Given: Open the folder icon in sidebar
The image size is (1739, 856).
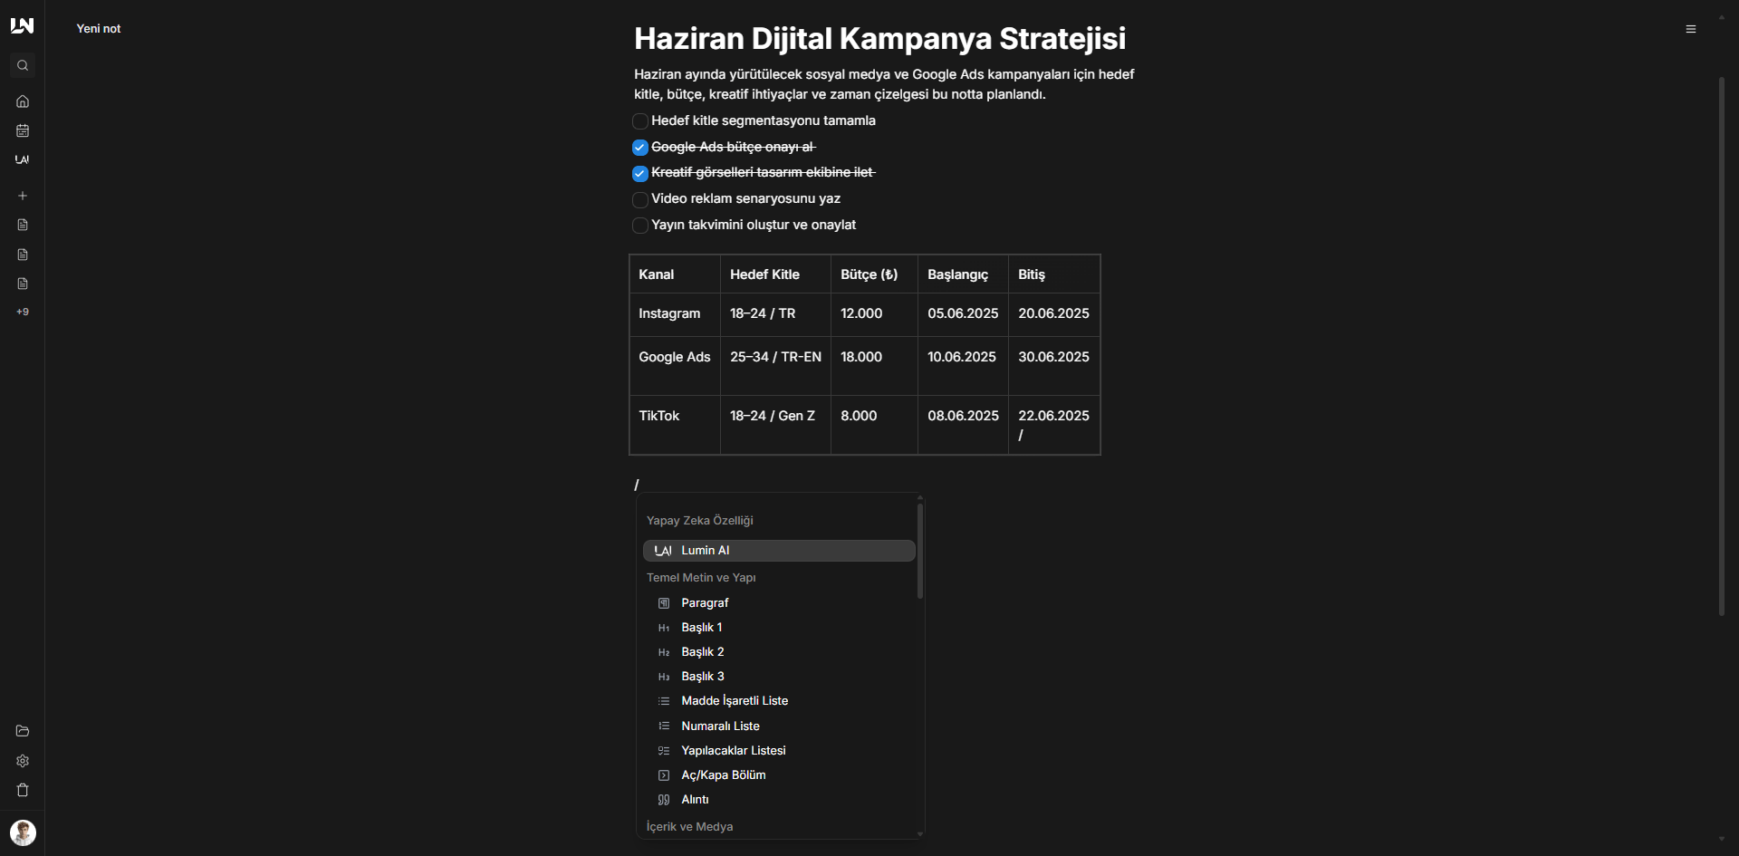Looking at the screenshot, I should [23, 731].
